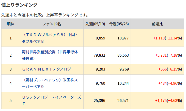This screenshot has width=186, height=111.
Task: Click the 26,571 this-week value
Action: coord(123,100)
